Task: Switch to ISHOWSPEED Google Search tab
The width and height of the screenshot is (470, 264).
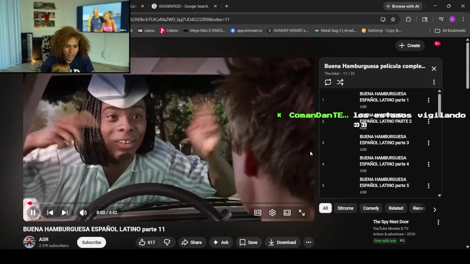Action: (184, 6)
